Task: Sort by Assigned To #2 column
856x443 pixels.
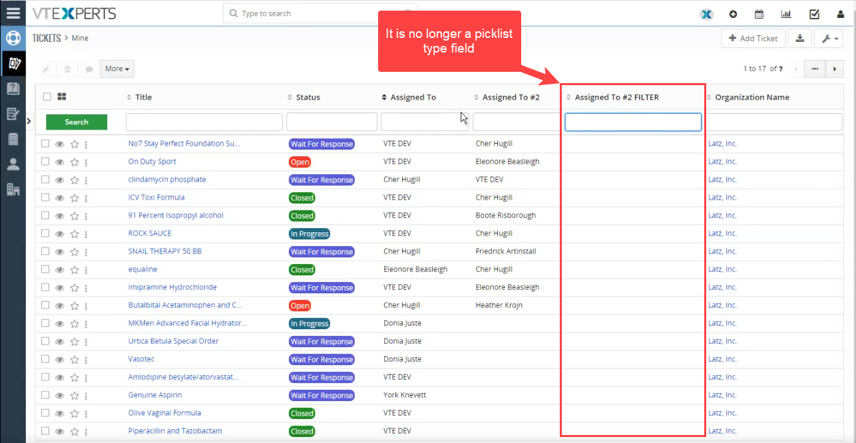Action: click(x=511, y=97)
